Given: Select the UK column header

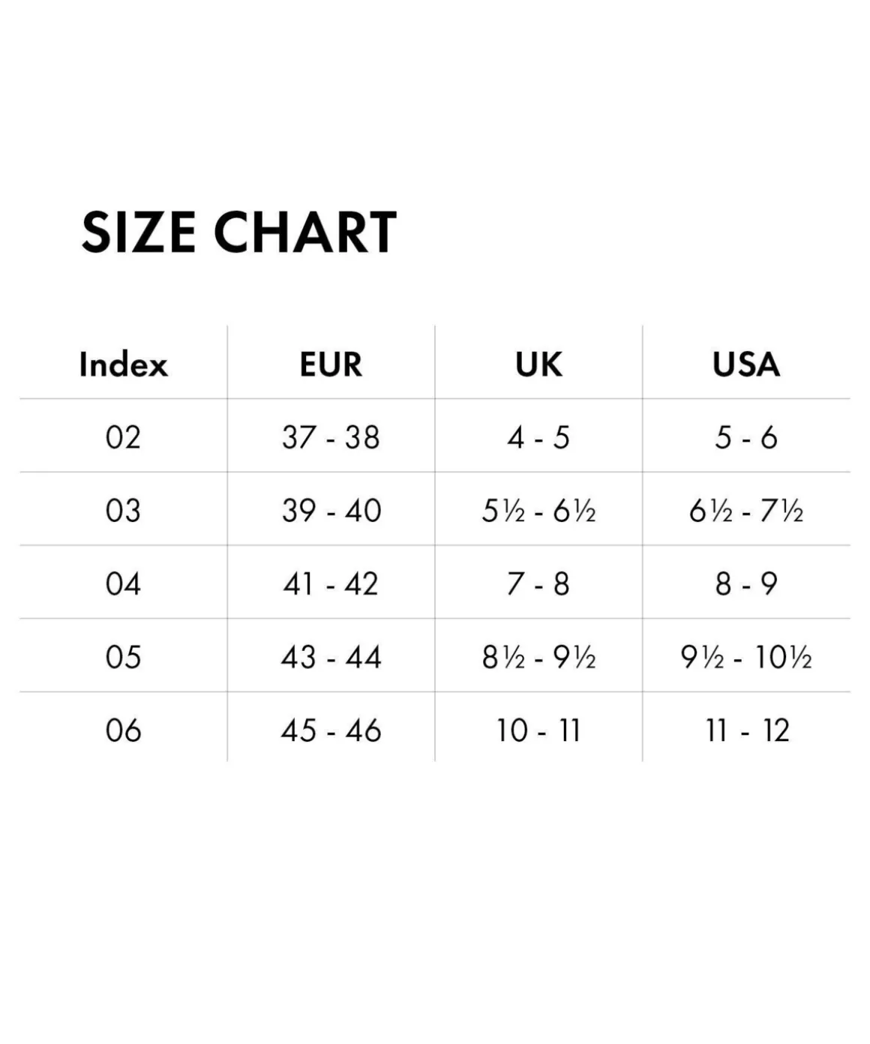Looking at the screenshot, I should coord(538,365).
